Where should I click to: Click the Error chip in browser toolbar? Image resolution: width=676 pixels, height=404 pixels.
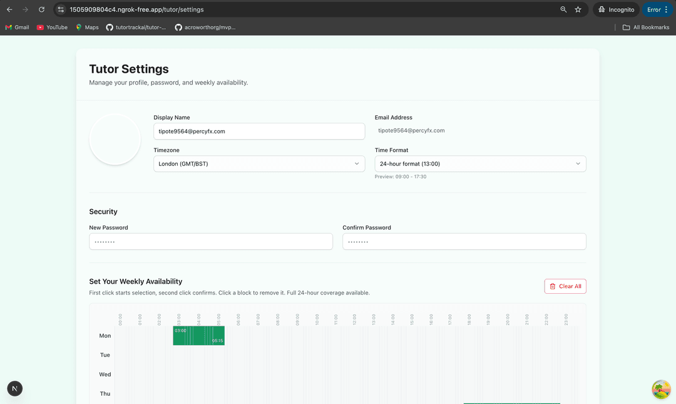point(657,9)
